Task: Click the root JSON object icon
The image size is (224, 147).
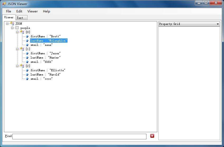Action: [12, 23]
